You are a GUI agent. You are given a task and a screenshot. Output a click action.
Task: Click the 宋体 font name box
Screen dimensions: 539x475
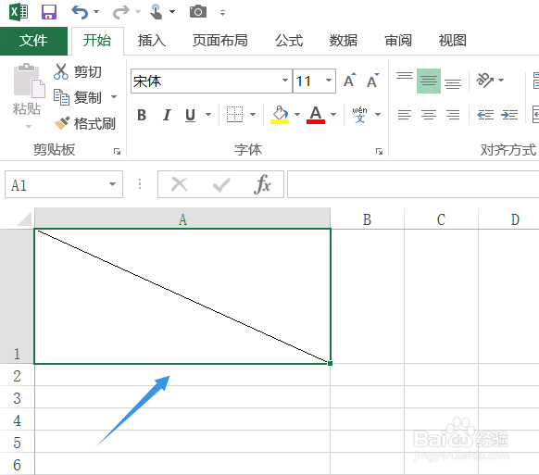(207, 81)
